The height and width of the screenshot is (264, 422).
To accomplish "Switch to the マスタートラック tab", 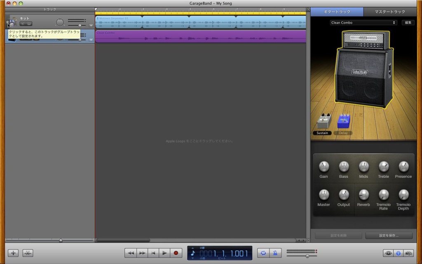I will (390, 12).
